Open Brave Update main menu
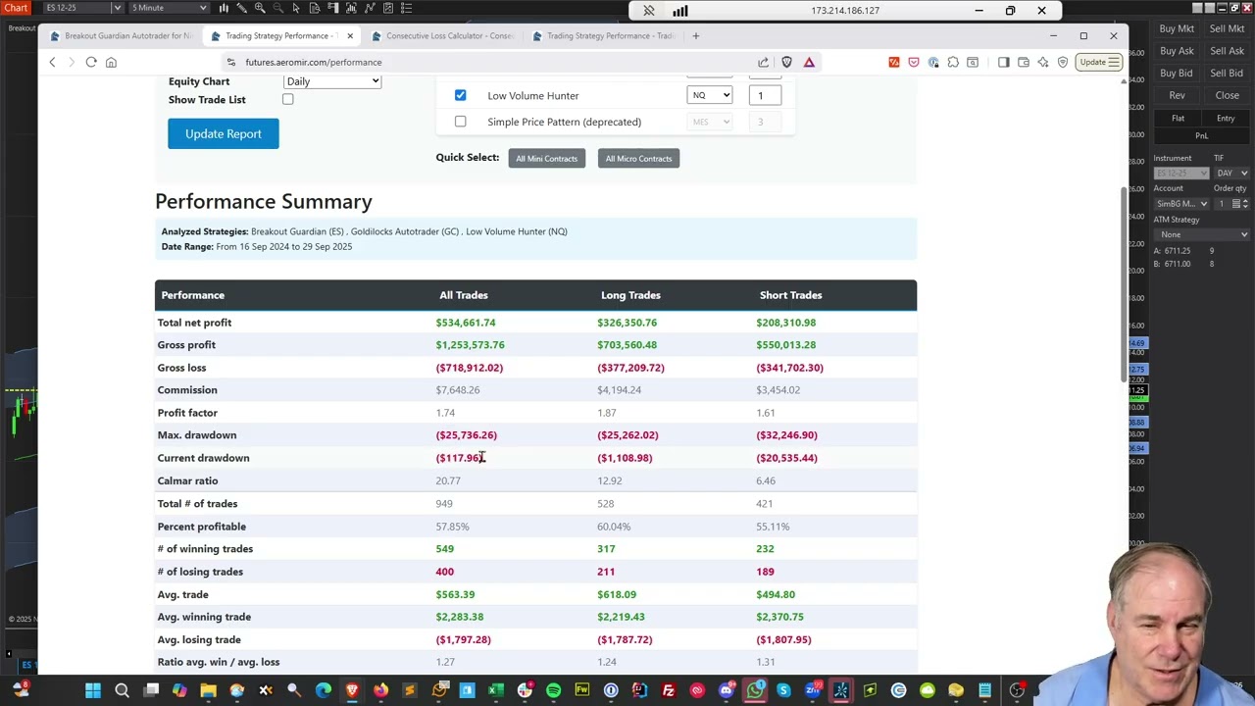Viewport: 1255px width, 706px height. (1100, 62)
